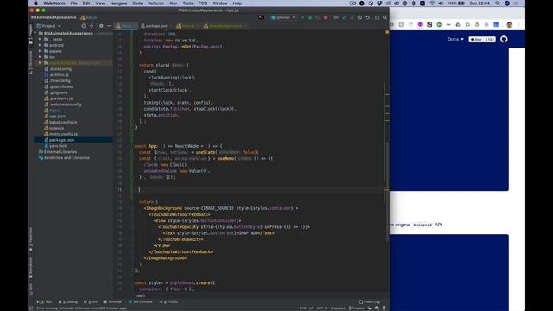Expand the android folder
Screen dimensions: 553x311
40,45
